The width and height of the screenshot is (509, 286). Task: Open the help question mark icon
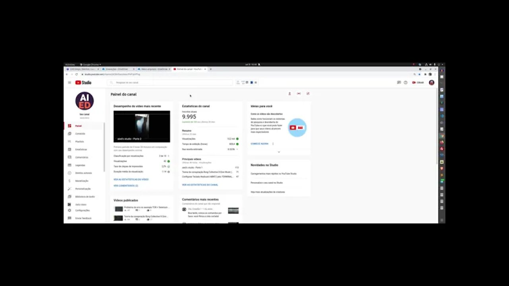point(406,83)
